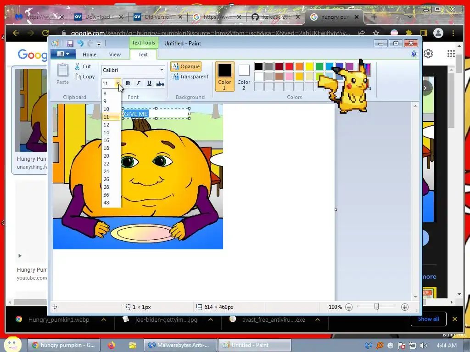
Task: Choose font size 48 from list
Action: pos(111,202)
